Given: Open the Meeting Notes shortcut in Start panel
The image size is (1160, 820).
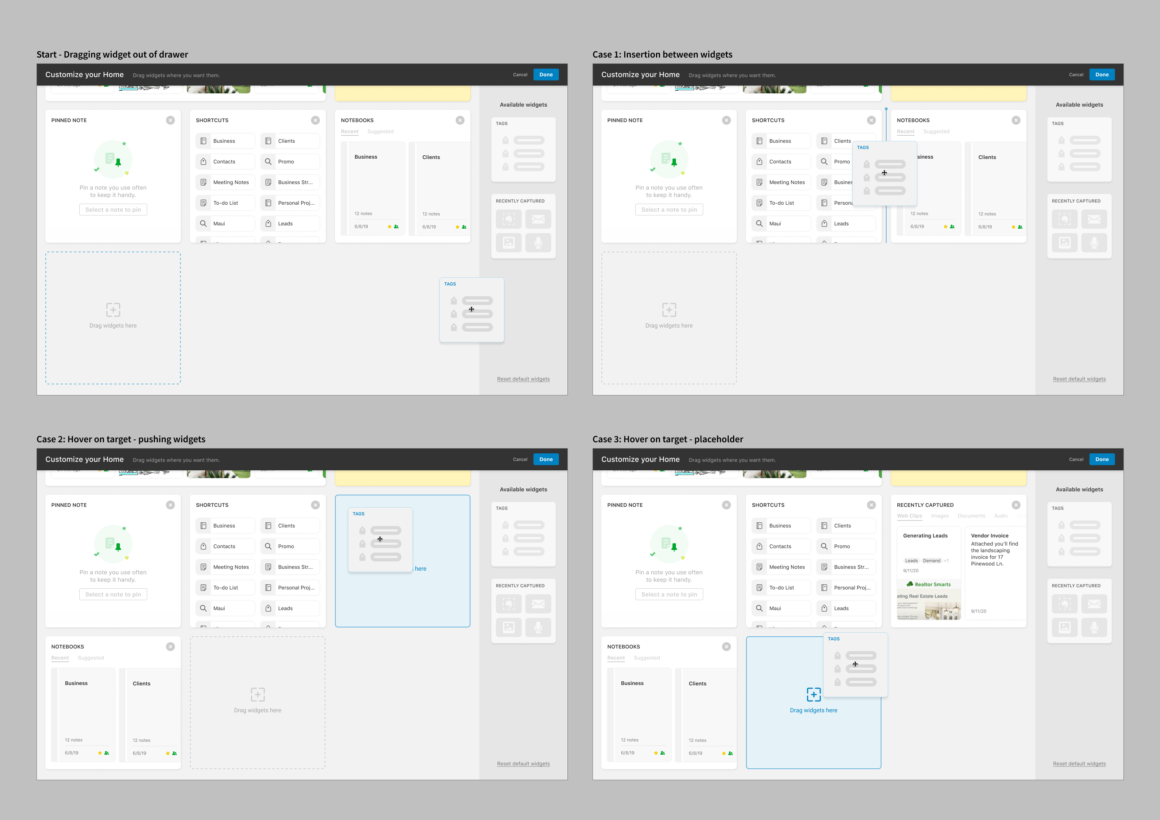Looking at the screenshot, I should (x=225, y=182).
